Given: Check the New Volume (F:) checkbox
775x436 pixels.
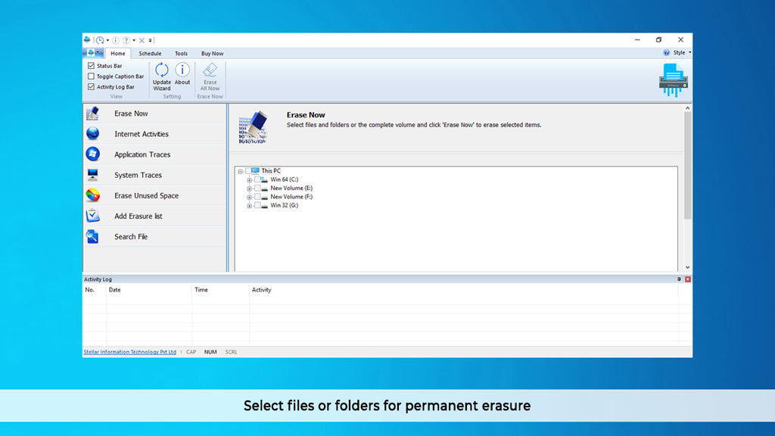Looking at the screenshot, I should [x=257, y=197].
